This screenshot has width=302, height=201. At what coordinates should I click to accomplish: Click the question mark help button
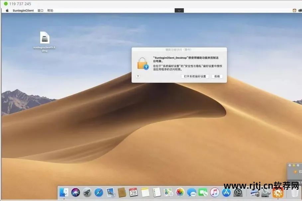138,76
